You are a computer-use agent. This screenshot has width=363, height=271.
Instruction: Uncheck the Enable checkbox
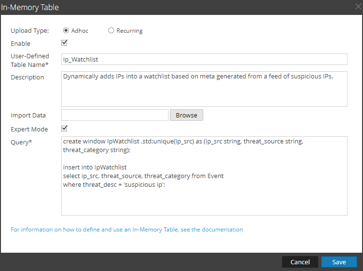pyautogui.click(x=64, y=43)
